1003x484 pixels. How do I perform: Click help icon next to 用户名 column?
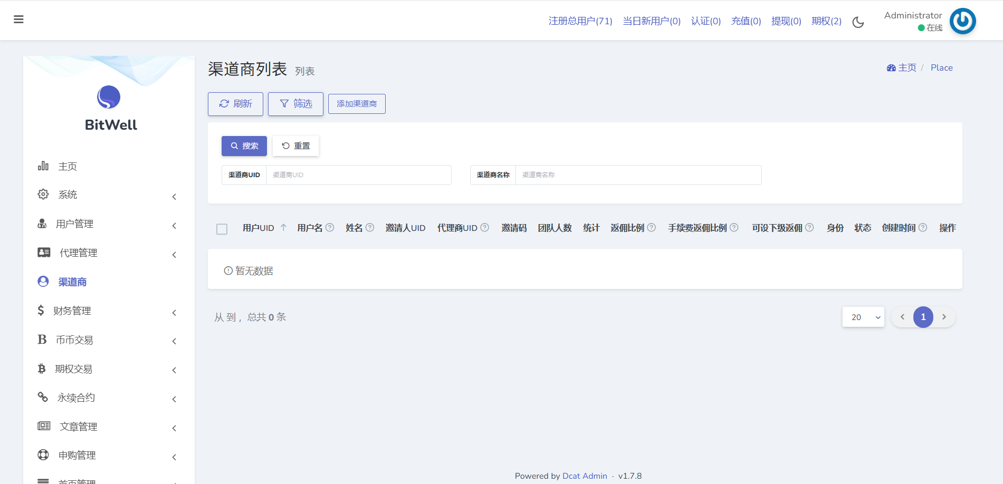click(x=330, y=228)
